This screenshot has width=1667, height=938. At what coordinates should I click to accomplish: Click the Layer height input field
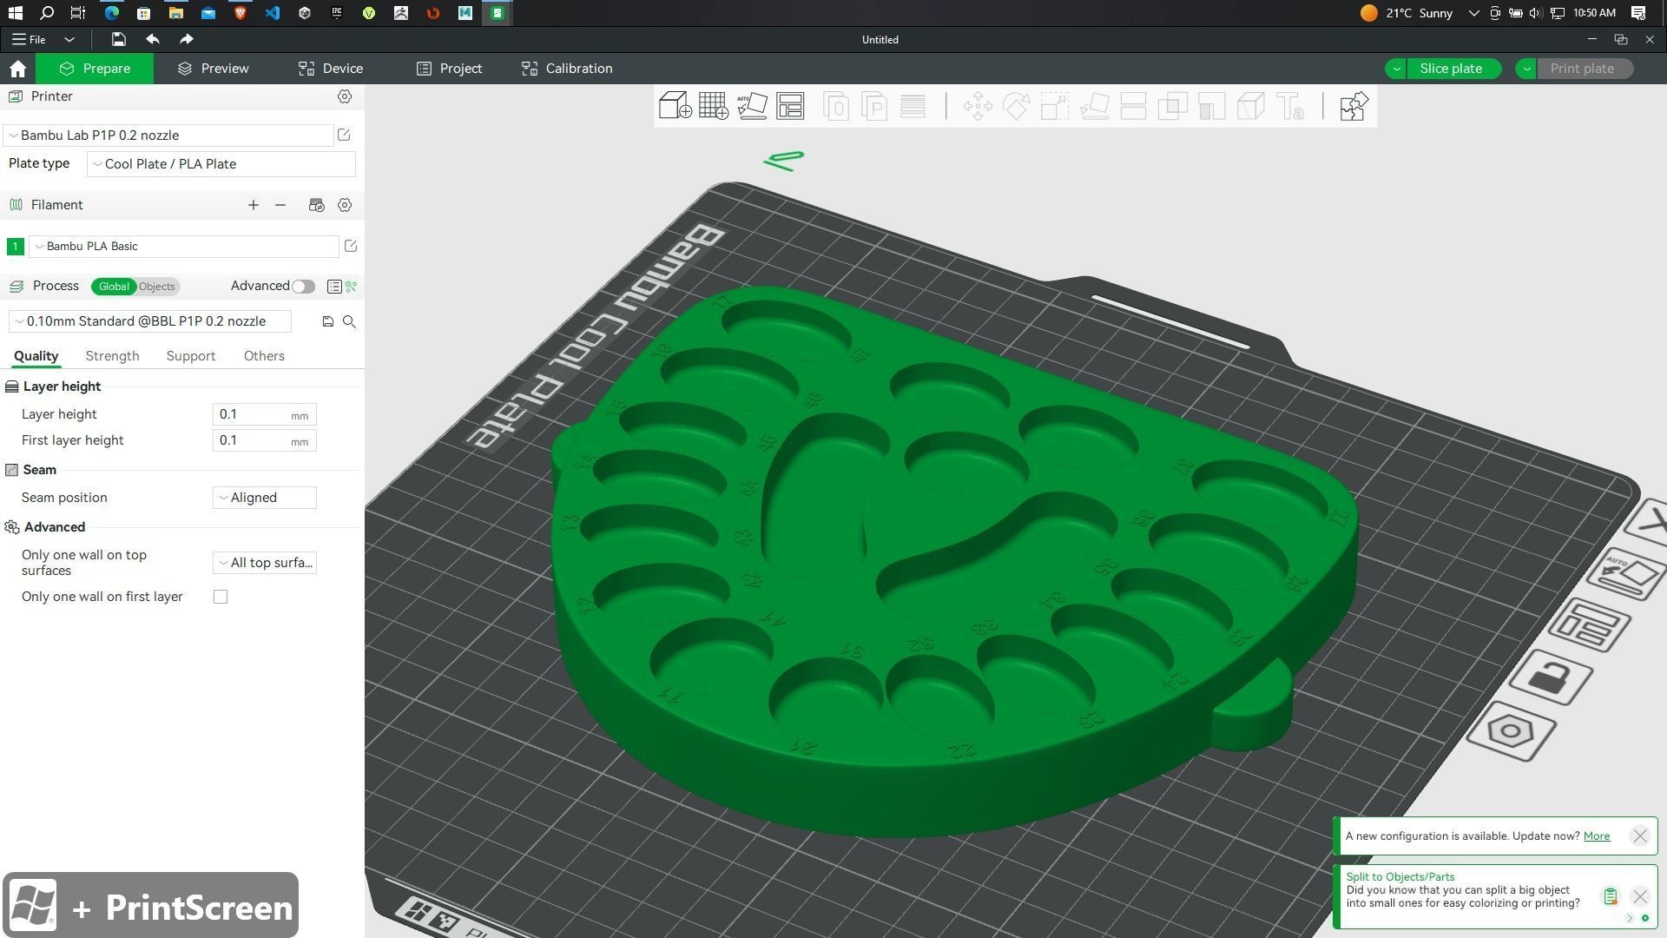(252, 414)
